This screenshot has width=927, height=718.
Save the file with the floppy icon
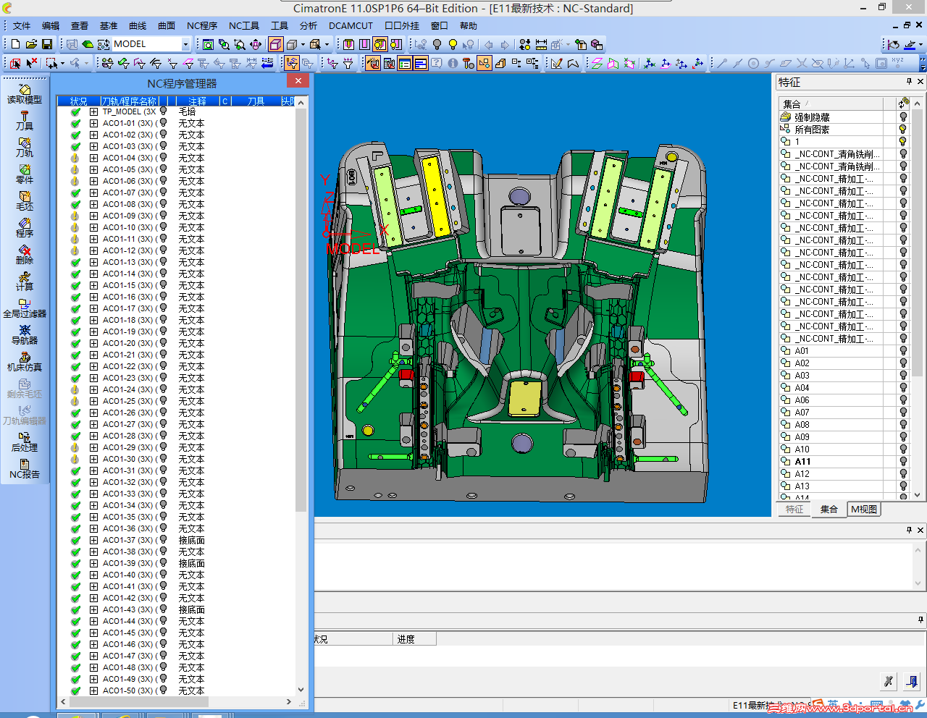pos(47,44)
